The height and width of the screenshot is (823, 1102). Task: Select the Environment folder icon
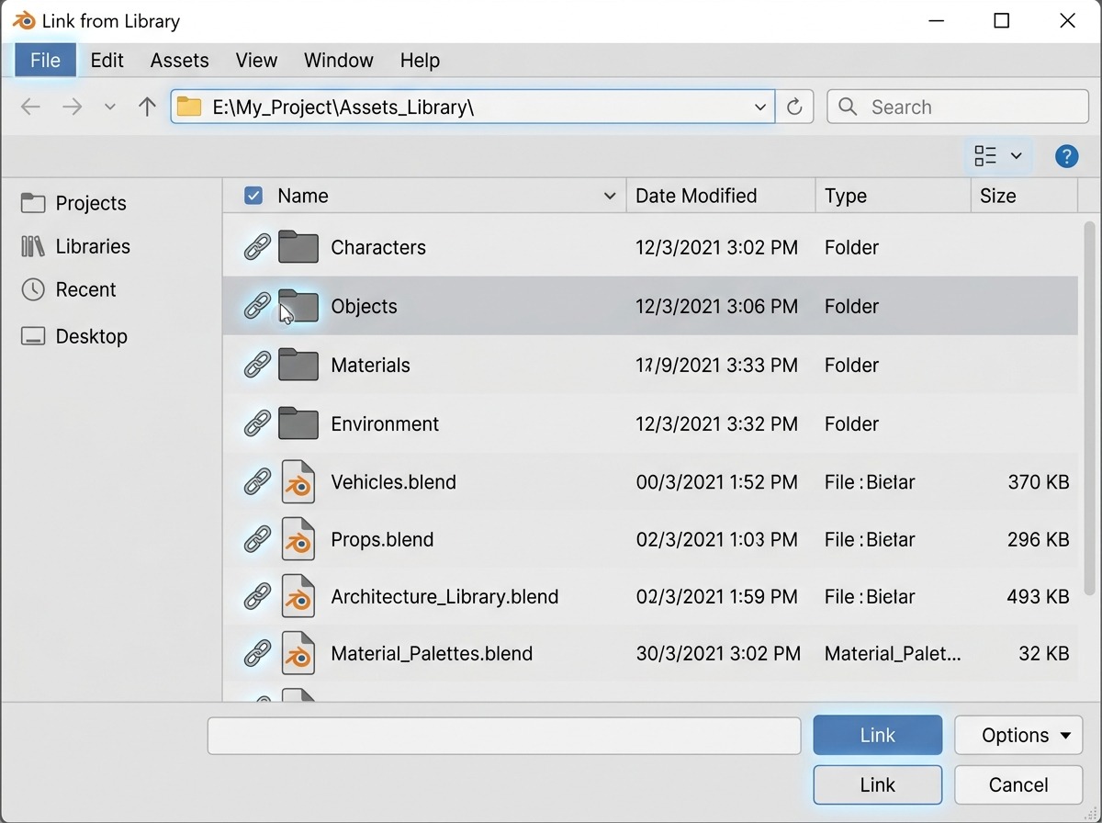pyautogui.click(x=298, y=423)
